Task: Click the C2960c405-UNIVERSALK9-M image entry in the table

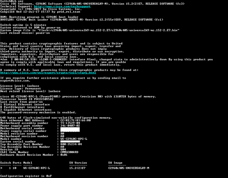Action: pyautogui.click(x=129, y=168)
